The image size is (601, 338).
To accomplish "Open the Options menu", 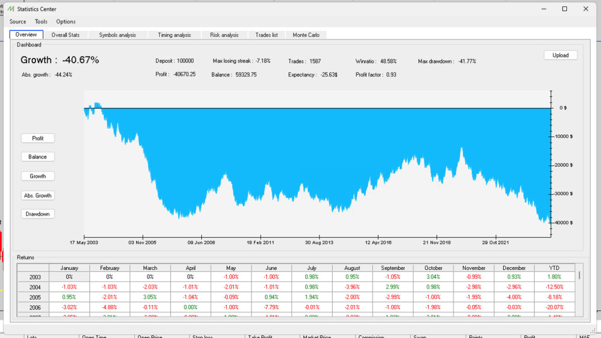I will 66,21.
